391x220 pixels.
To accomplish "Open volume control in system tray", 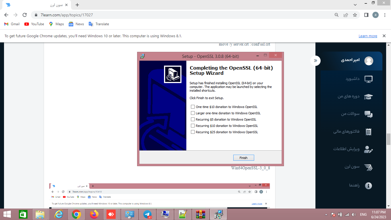I will pos(354,215).
